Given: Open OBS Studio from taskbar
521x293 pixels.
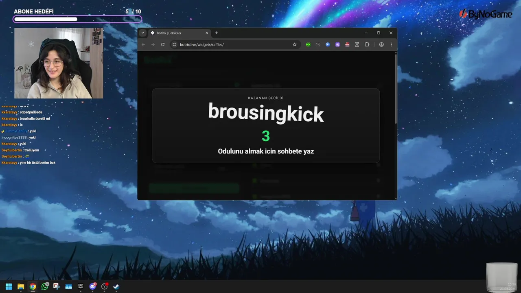Looking at the screenshot, I should [x=105, y=286].
